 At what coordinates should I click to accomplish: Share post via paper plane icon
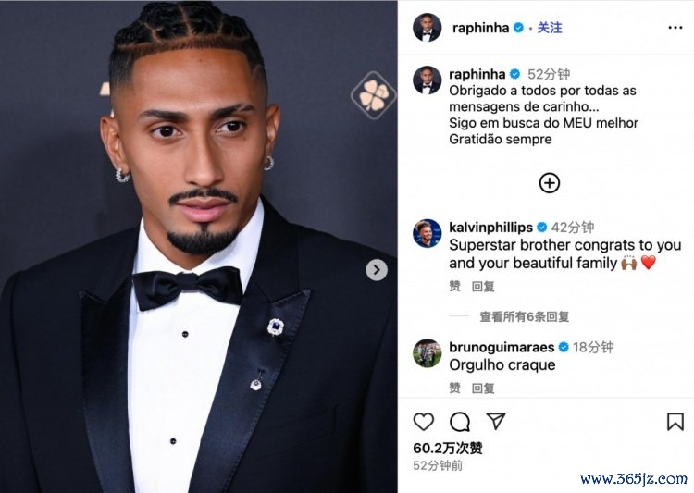coord(496,421)
